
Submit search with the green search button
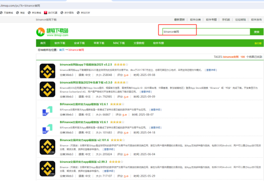coord(256,32)
